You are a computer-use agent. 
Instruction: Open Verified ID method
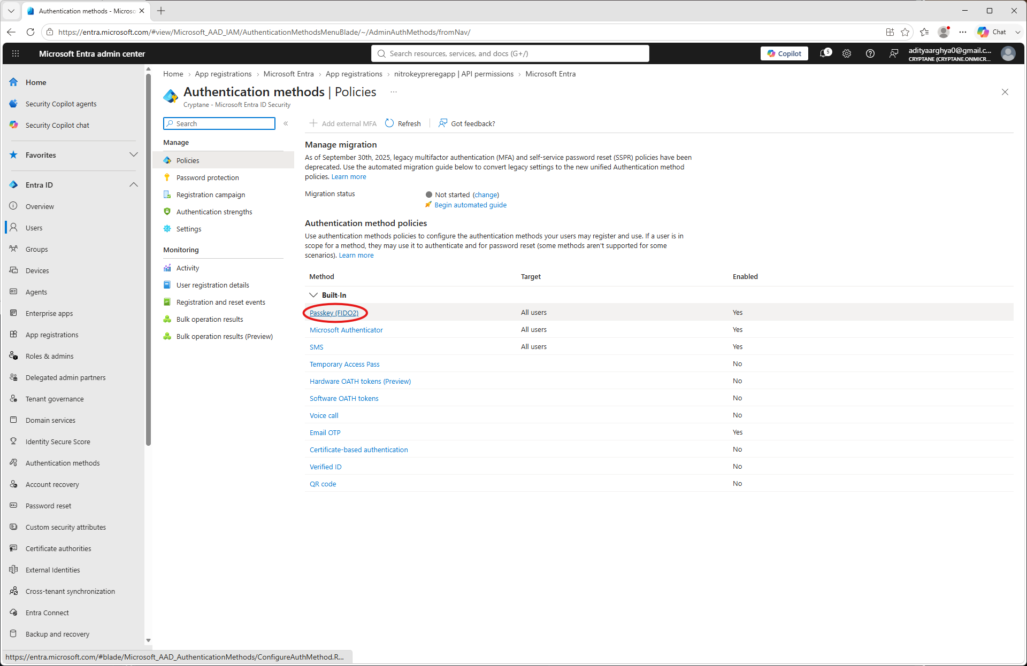(325, 467)
